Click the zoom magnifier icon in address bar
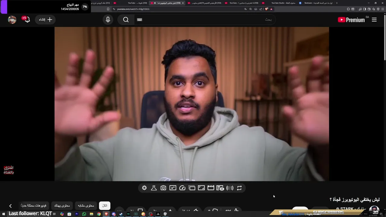386x217 pixels. click(x=251, y=9)
